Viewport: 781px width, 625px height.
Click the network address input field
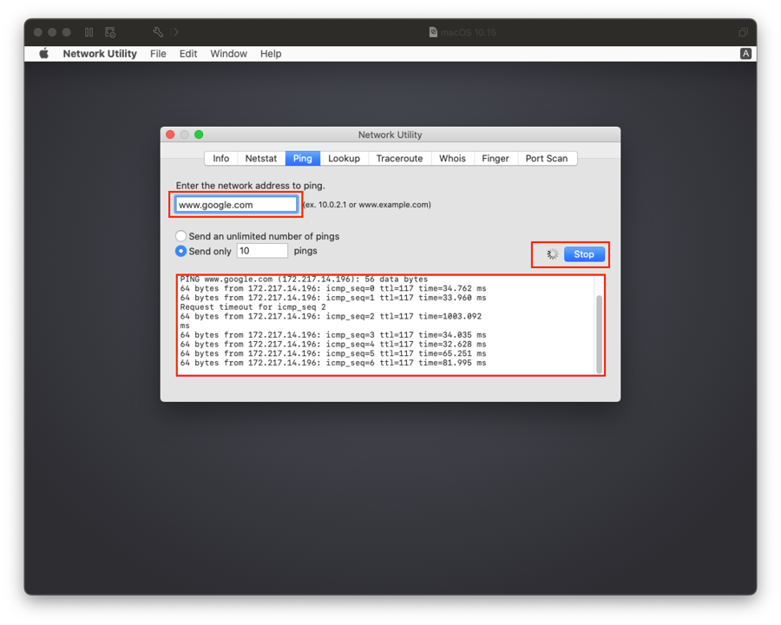point(236,205)
